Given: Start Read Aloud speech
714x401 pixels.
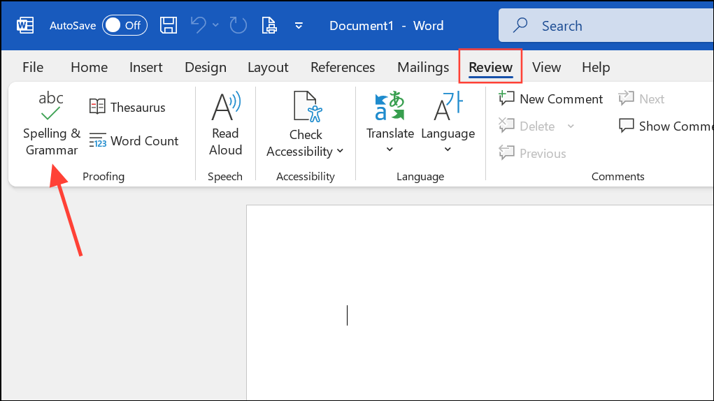Looking at the screenshot, I should pyautogui.click(x=225, y=124).
